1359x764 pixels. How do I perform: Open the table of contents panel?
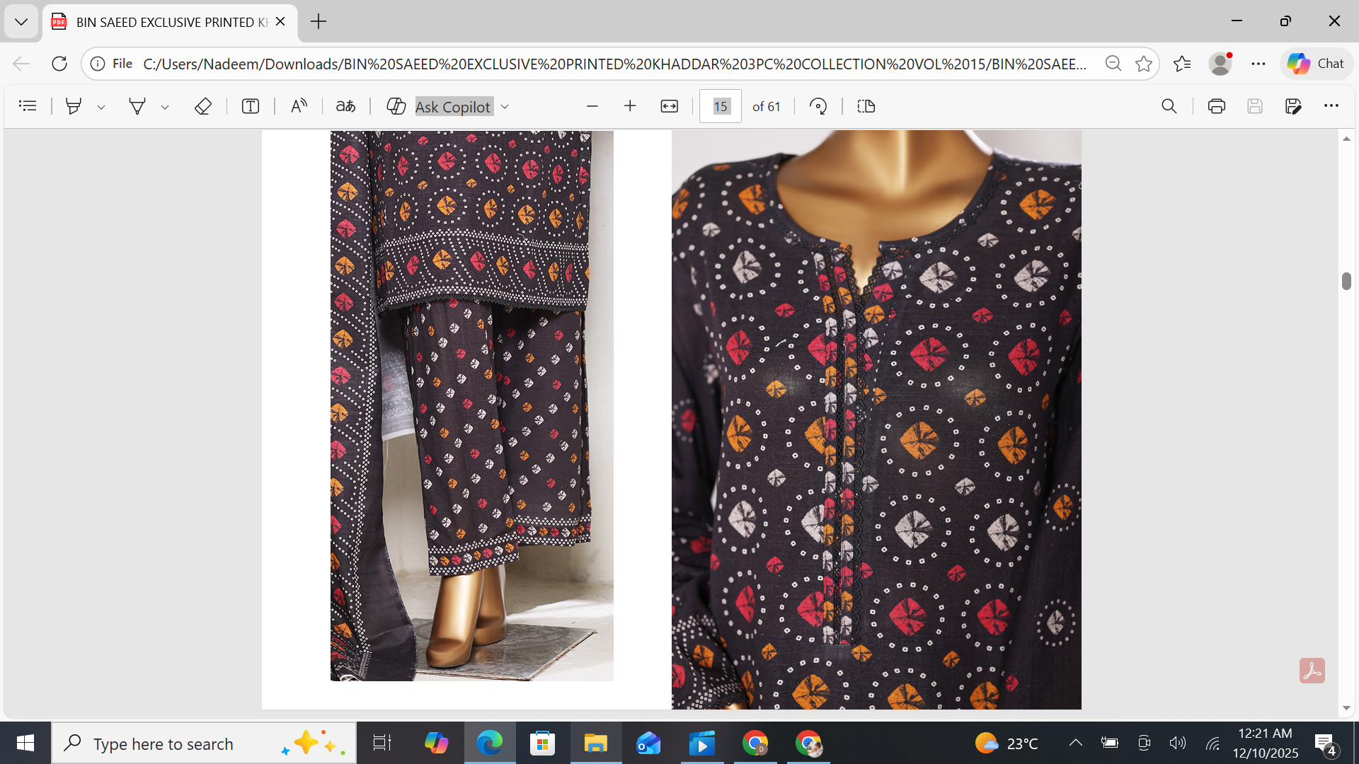[28, 106]
